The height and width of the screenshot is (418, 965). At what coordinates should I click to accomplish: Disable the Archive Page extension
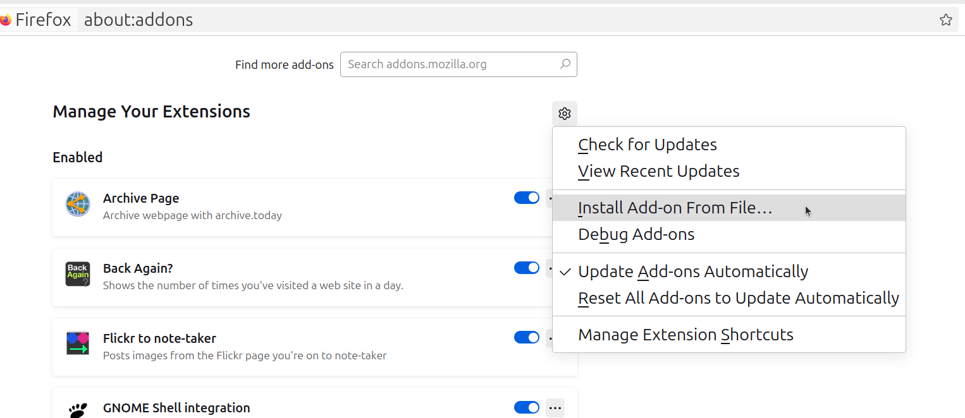click(527, 198)
